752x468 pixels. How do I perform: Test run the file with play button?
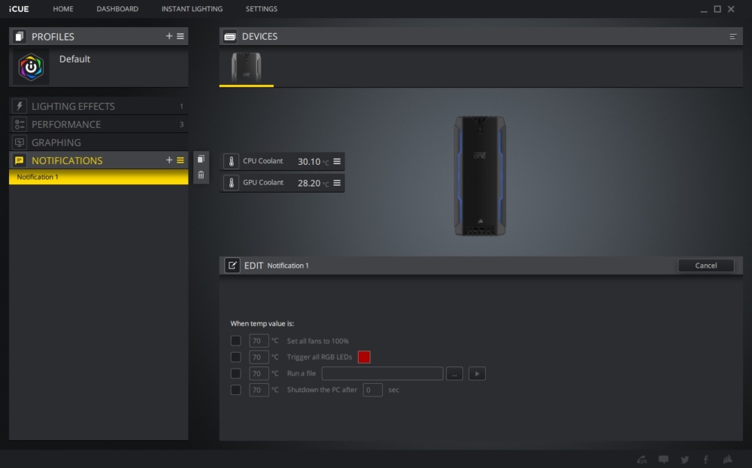477,373
